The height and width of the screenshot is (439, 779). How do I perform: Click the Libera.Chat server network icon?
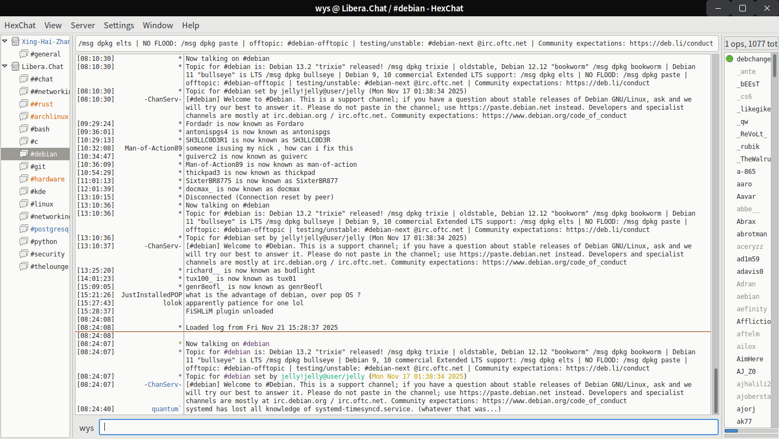tap(15, 66)
